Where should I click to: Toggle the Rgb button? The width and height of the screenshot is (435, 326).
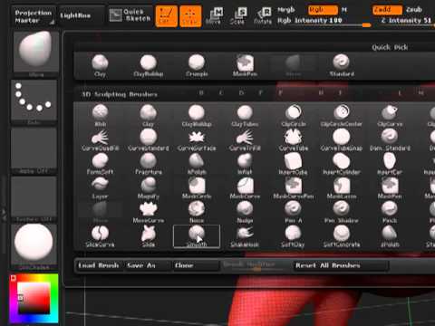point(323,10)
